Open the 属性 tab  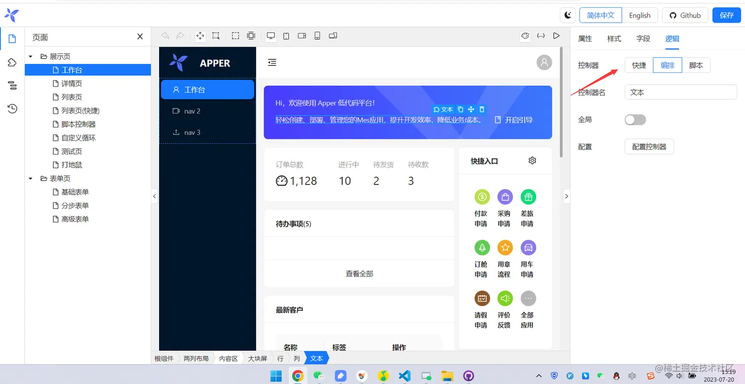(585, 38)
